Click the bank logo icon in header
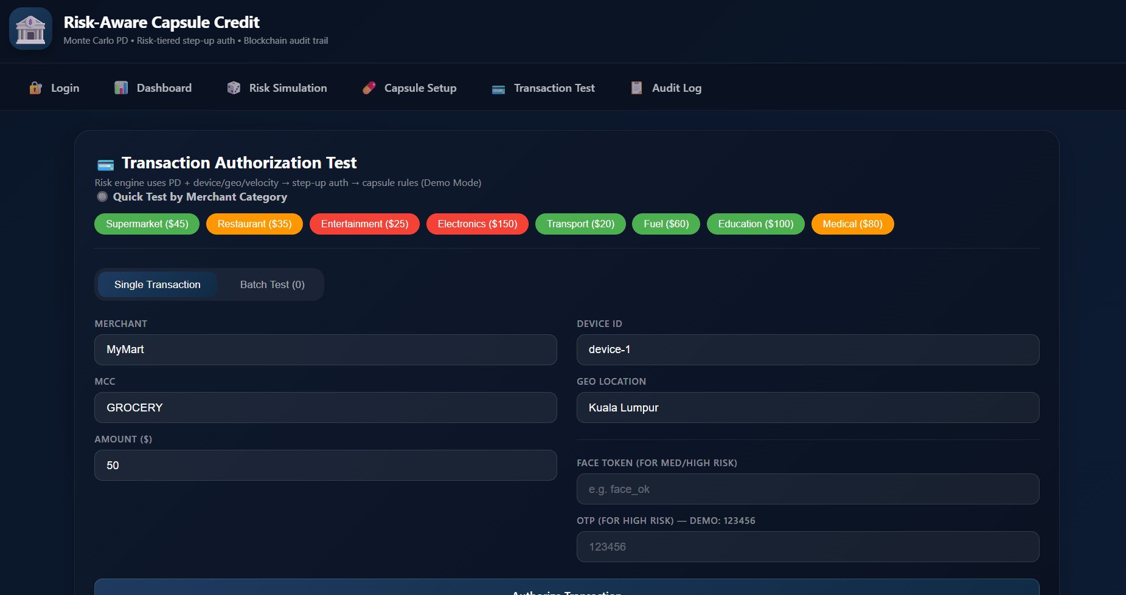Screen dimensions: 1126x595 tap(30, 29)
